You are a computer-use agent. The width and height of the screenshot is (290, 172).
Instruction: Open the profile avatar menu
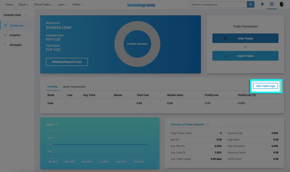point(281,4)
